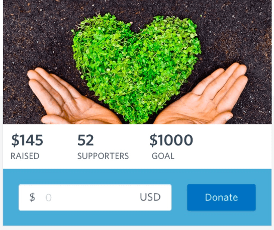Select the 52 supporters count
274x230 pixels.
pos(85,140)
